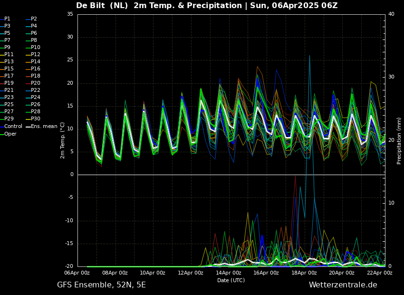Click the 06Apr 00z date tick label
The image size is (404, 295).
tap(77, 273)
